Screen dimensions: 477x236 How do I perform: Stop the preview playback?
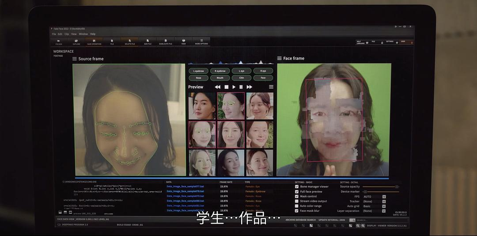click(226, 87)
